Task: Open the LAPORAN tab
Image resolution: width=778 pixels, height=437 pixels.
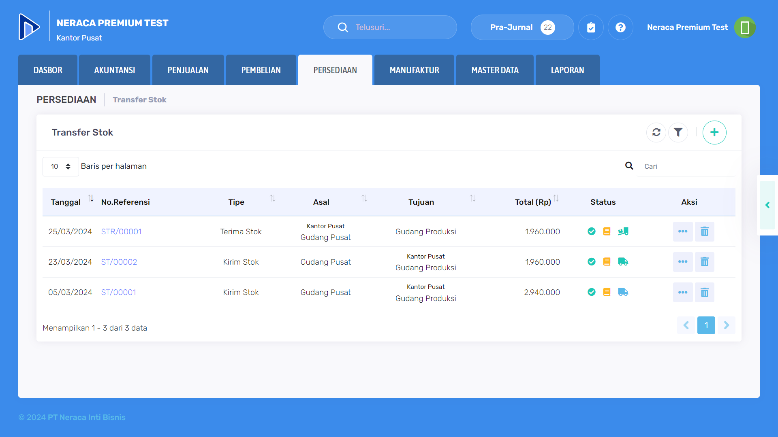Action: click(x=567, y=70)
